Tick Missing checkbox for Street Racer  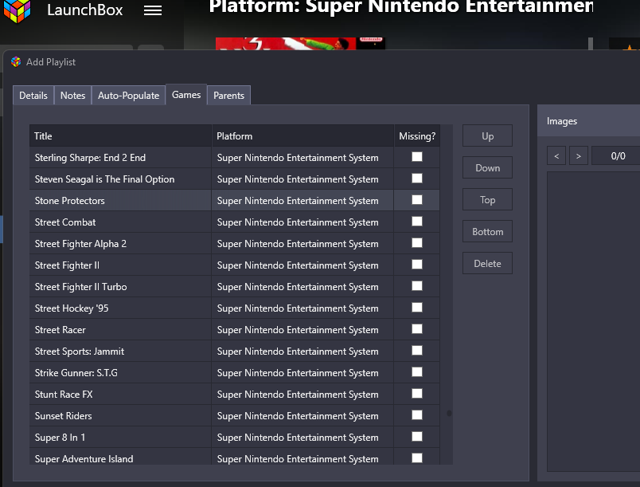[417, 329]
